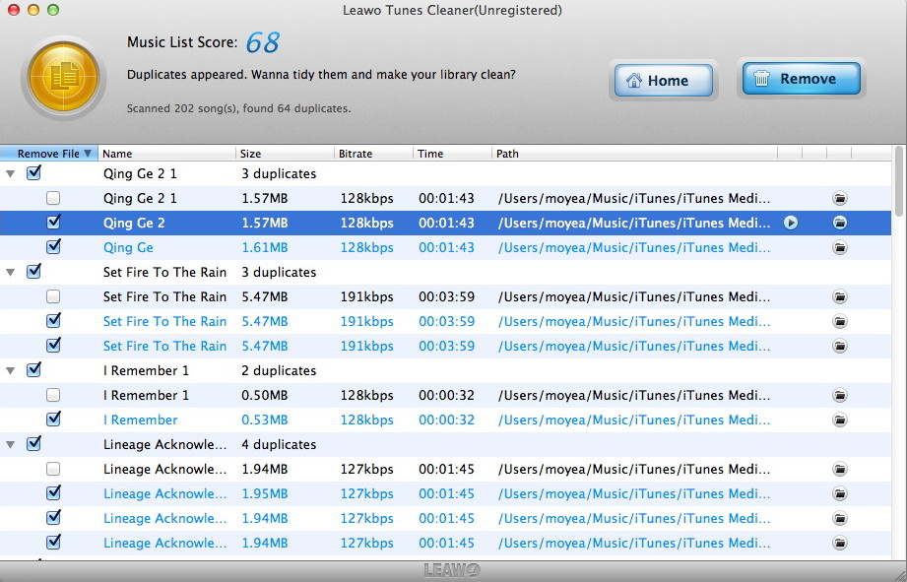Reveal I Remember 0.53MB file in folder
Screen dimensions: 907x582
[840, 420]
